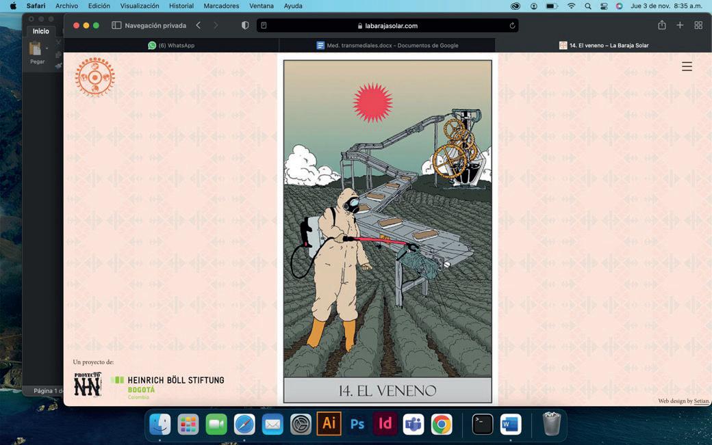Open the Proyecto NN logo link
712x445 pixels.
88,385
